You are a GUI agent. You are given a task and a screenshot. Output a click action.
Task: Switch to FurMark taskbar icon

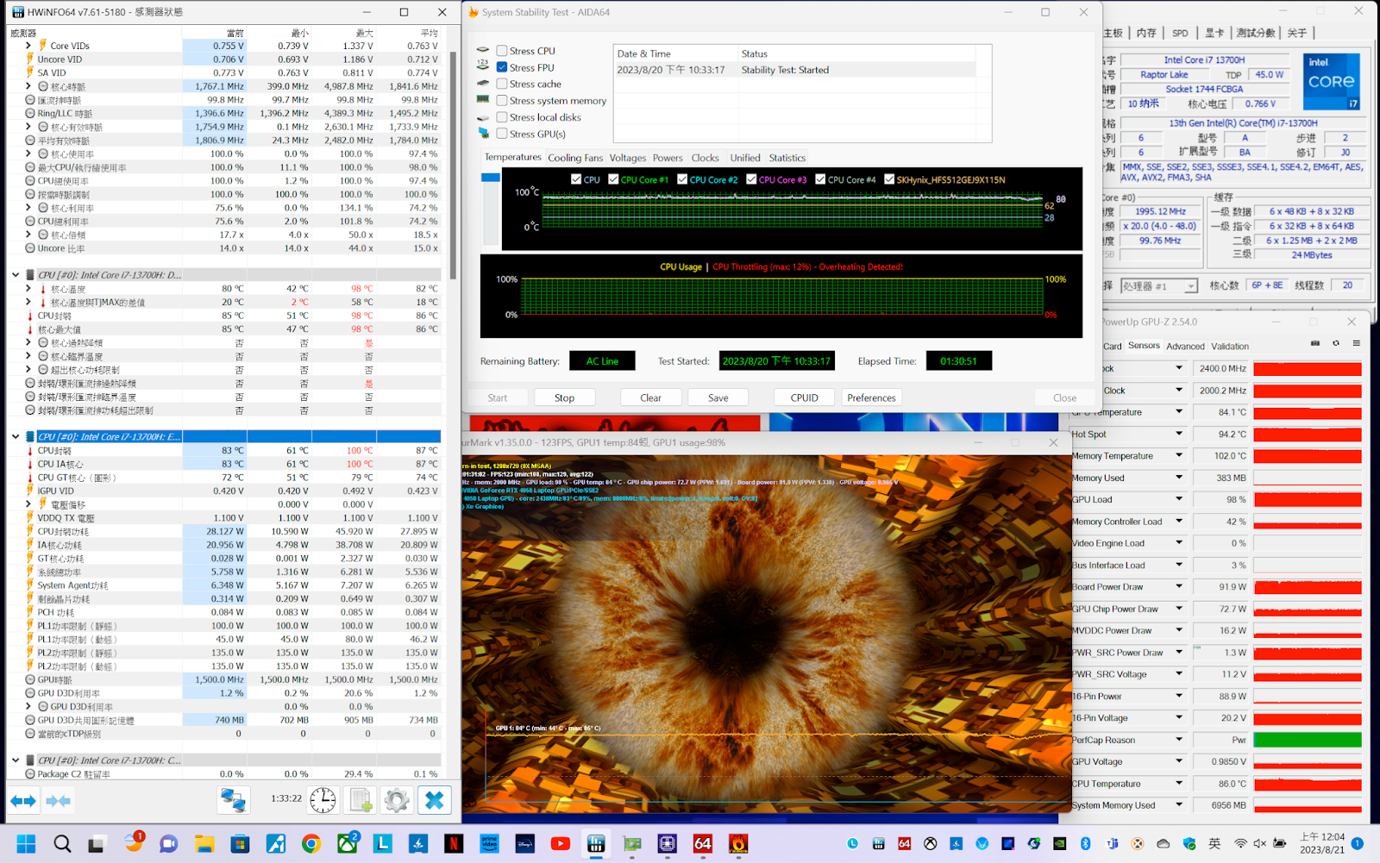738,843
